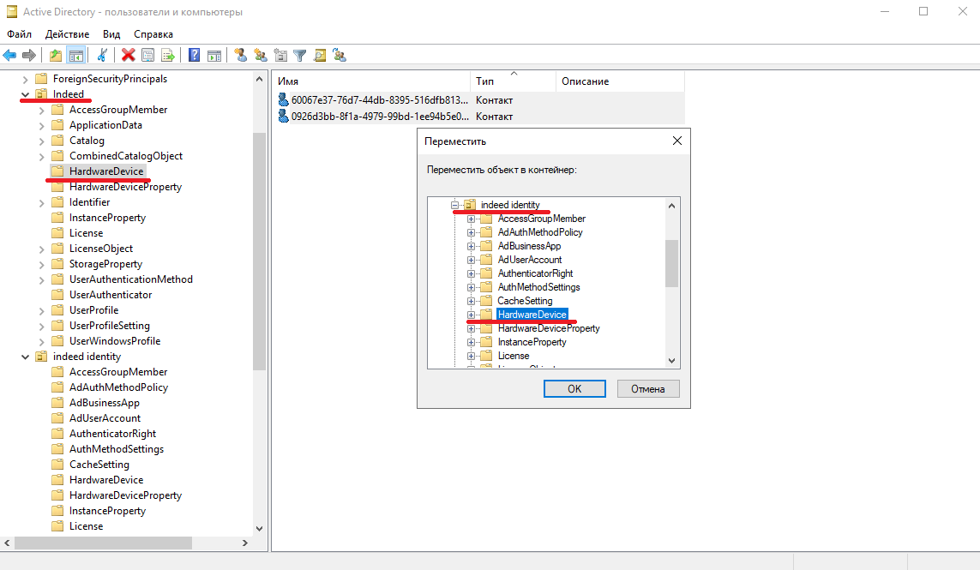Click the Up one level folder icon
This screenshot has width=980, height=570.
(56, 56)
